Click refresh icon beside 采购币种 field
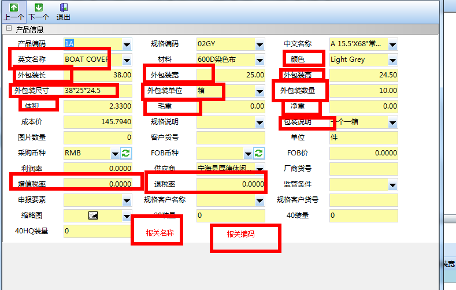Viewport: 456px width, 290px height. [126, 153]
